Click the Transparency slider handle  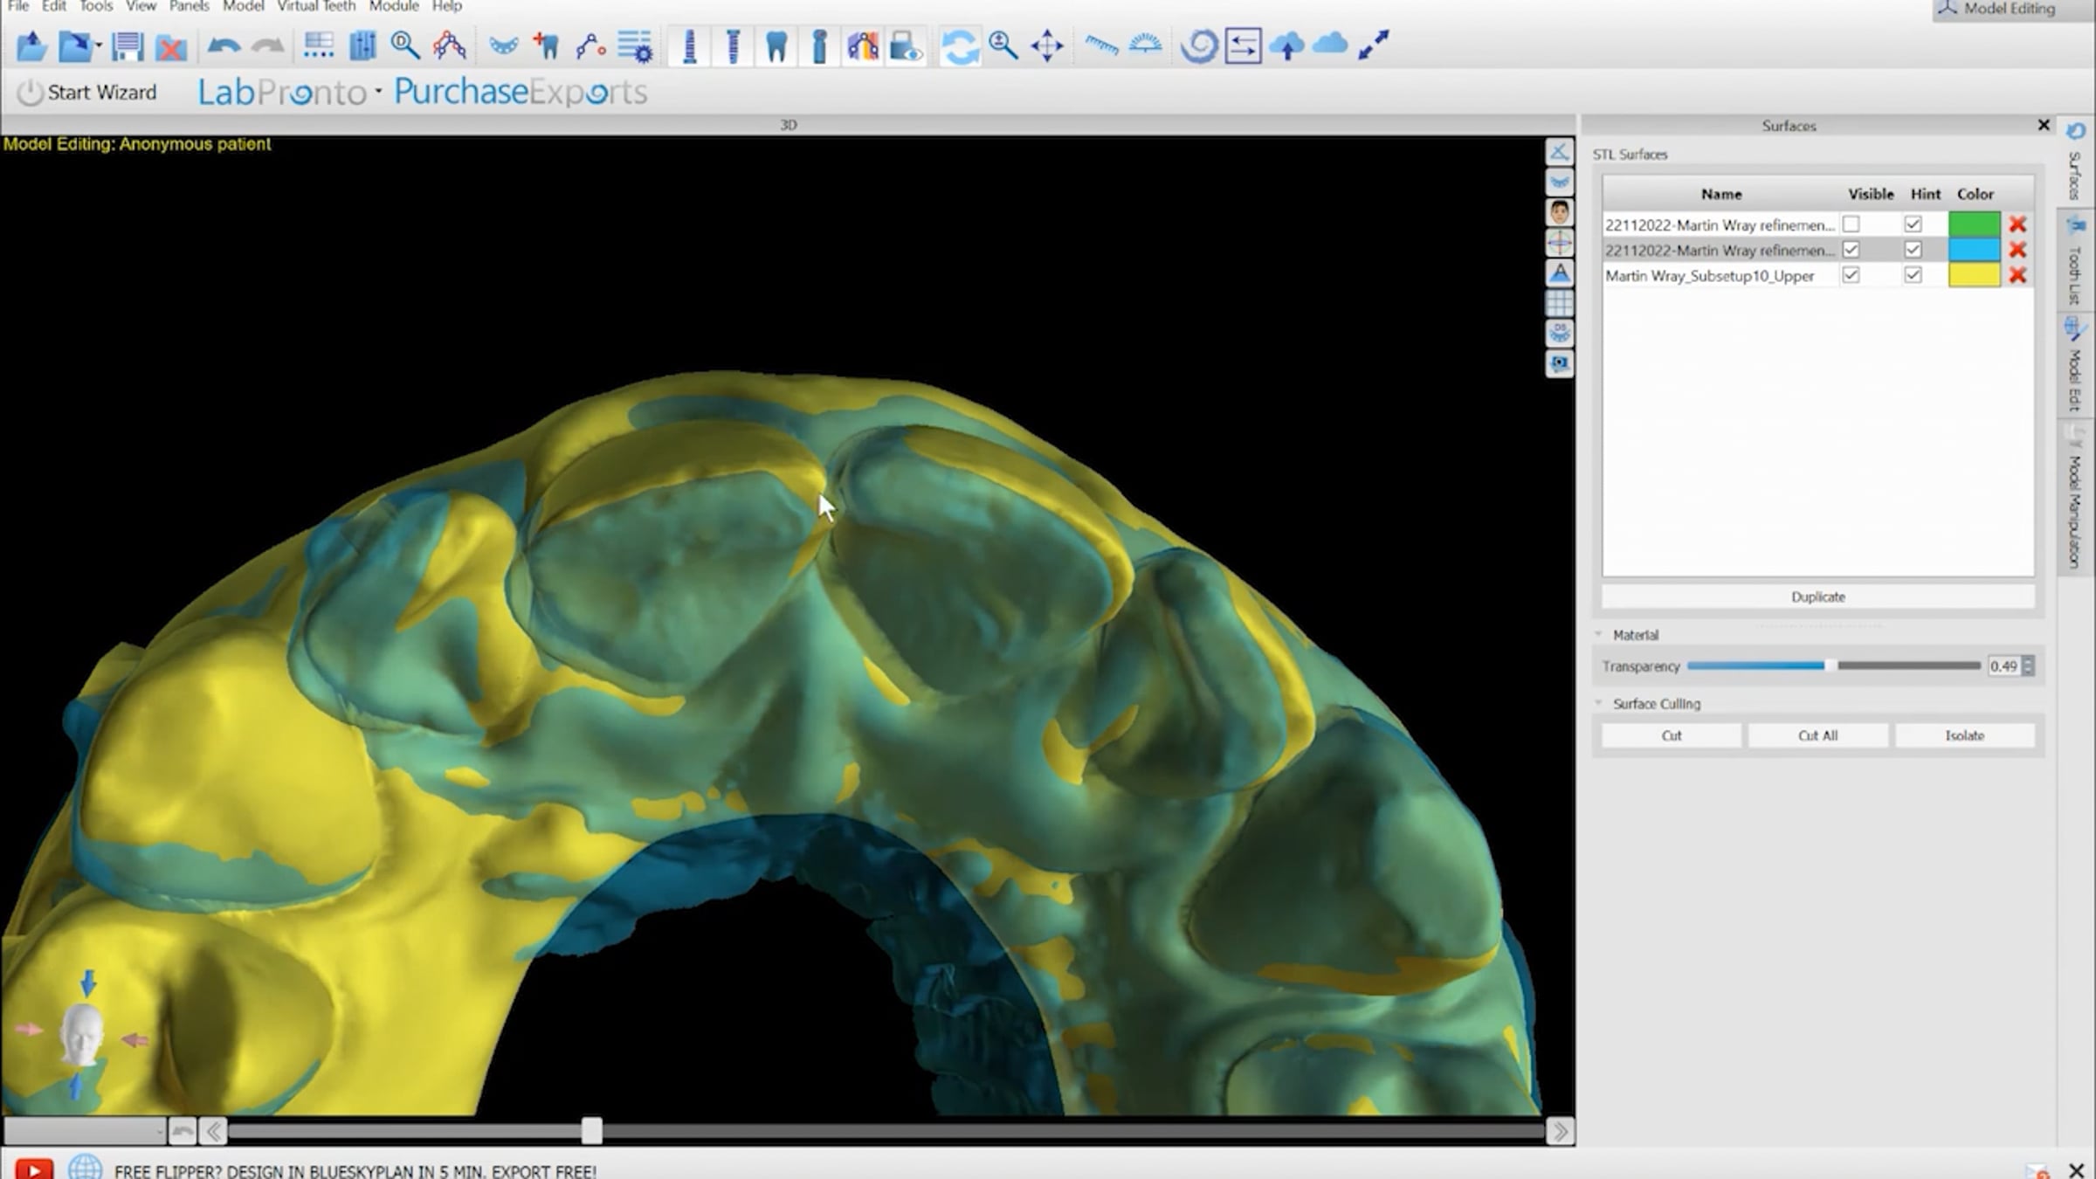point(1831,665)
